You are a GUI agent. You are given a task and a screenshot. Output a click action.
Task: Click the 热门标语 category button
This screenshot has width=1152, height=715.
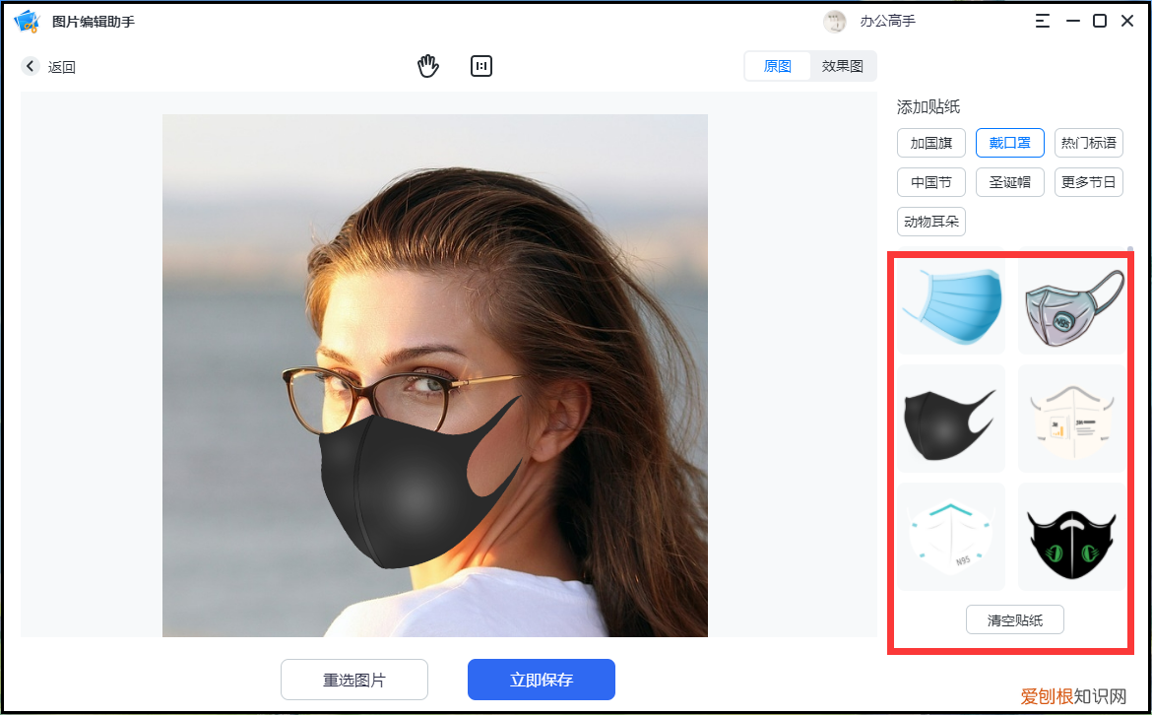coord(1088,142)
